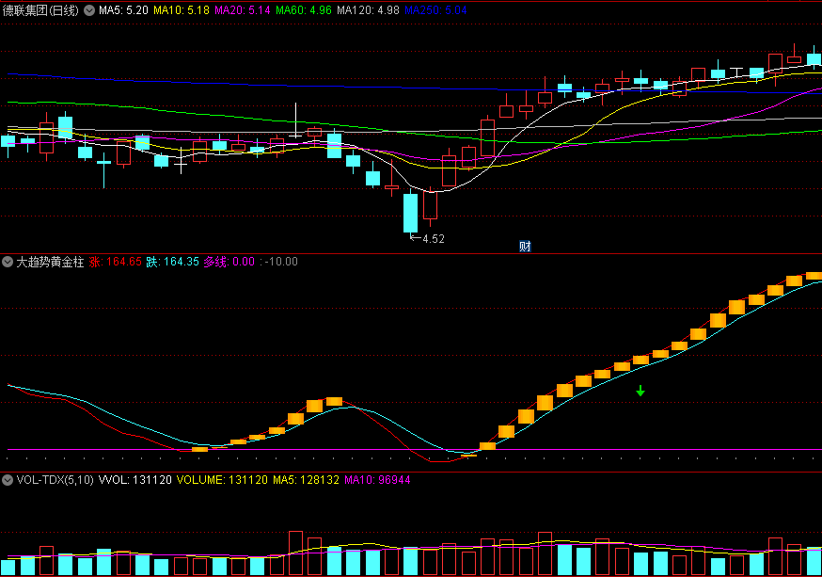This screenshot has height=577, width=822.
Task: Click the MA60: 4.96 label
Action: [x=304, y=10]
